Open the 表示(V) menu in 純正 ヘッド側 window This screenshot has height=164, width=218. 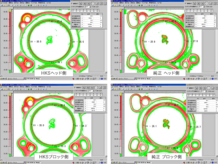tap(127, 3)
